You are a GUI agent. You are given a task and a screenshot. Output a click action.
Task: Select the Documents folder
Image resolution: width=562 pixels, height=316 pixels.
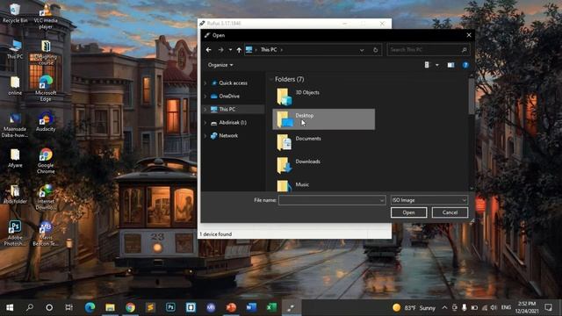(324, 142)
